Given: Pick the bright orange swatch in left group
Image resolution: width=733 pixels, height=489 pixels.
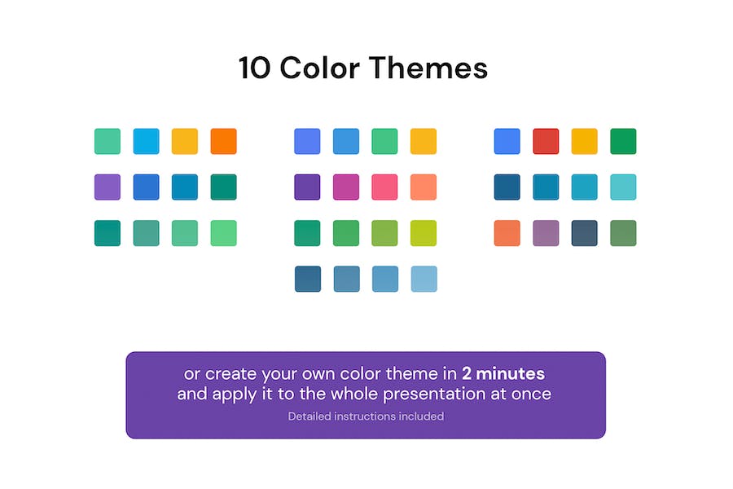Looking at the screenshot, I should pyautogui.click(x=223, y=141).
